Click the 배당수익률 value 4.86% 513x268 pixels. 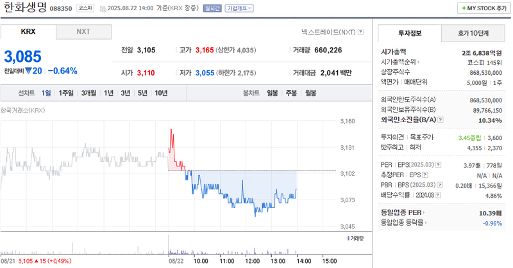[494, 196]
